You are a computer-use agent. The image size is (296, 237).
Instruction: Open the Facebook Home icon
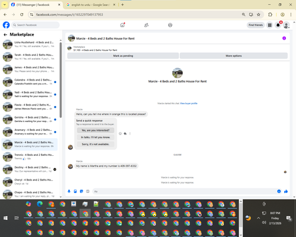[x=123, y=25]
